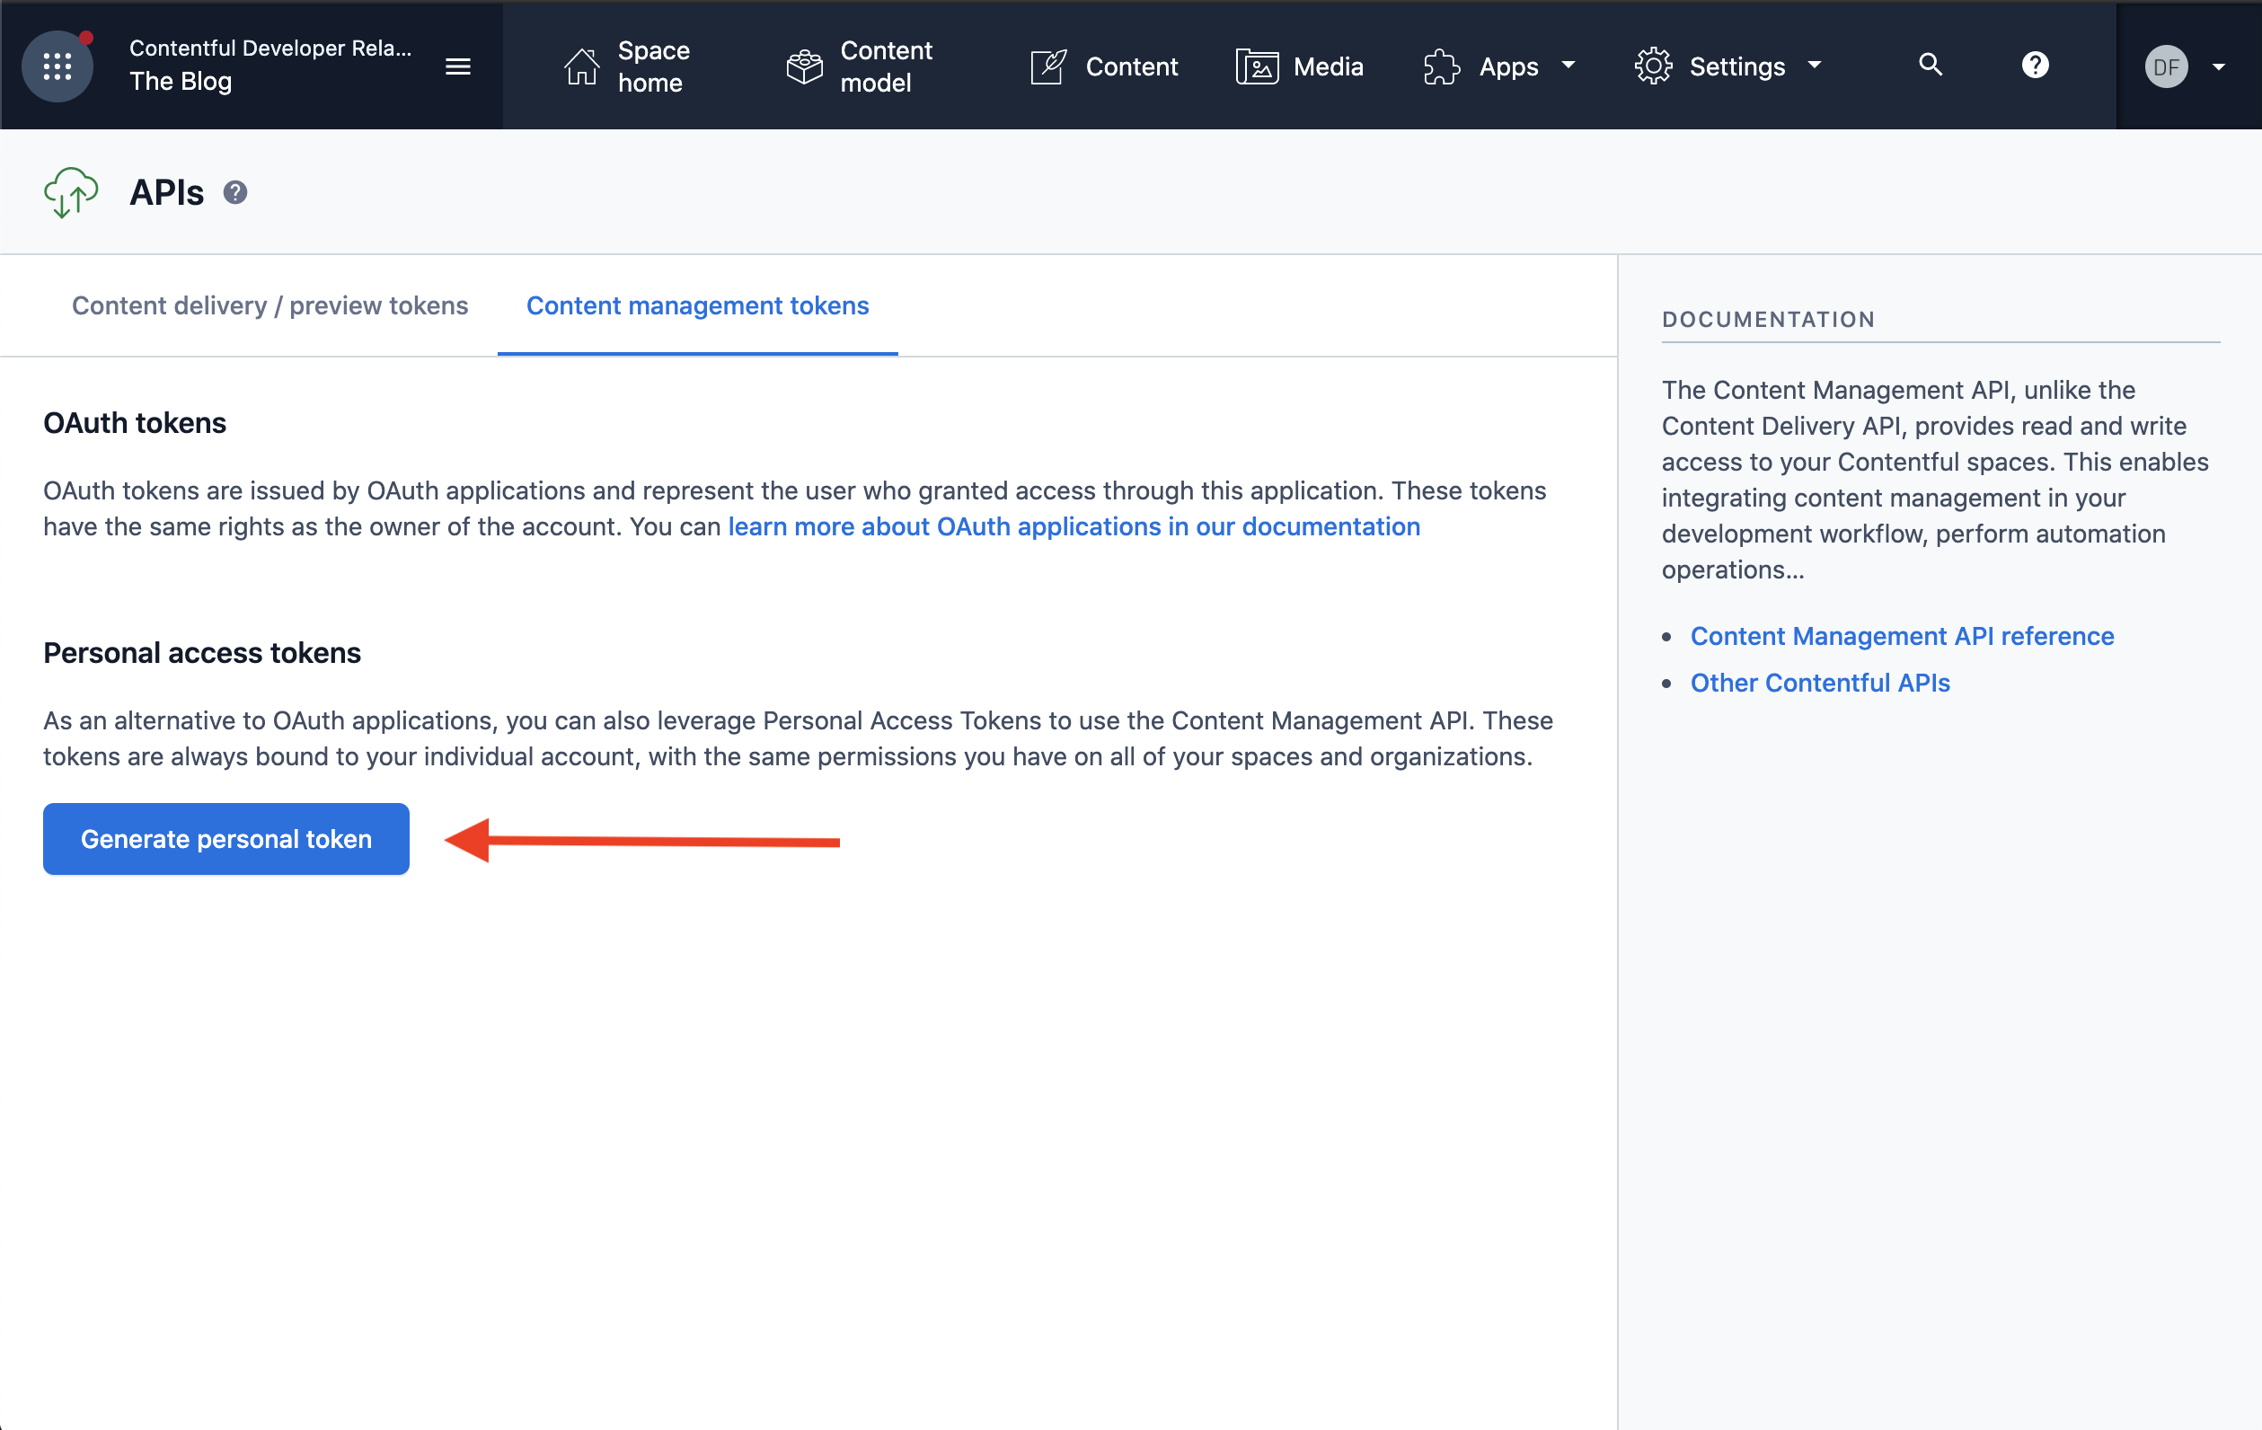Click the Contentful Developer Rela... organization name

tap(270, 48)
